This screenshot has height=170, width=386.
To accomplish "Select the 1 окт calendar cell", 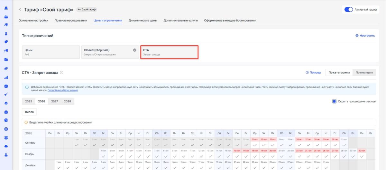I will tap(77, 143).
